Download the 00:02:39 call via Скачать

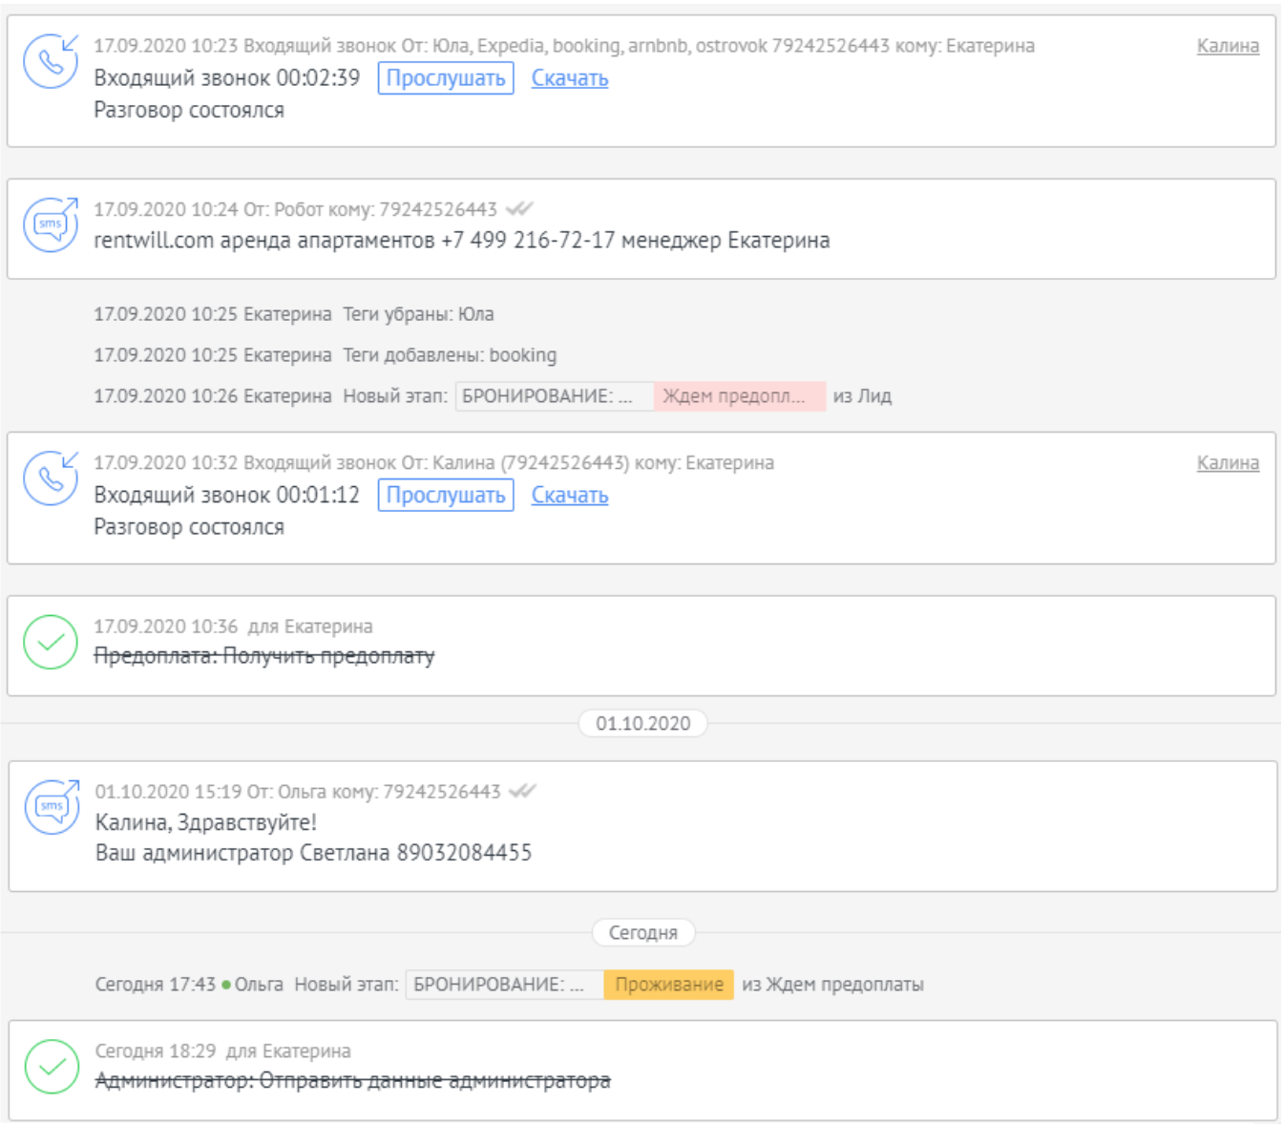(570, 78)
